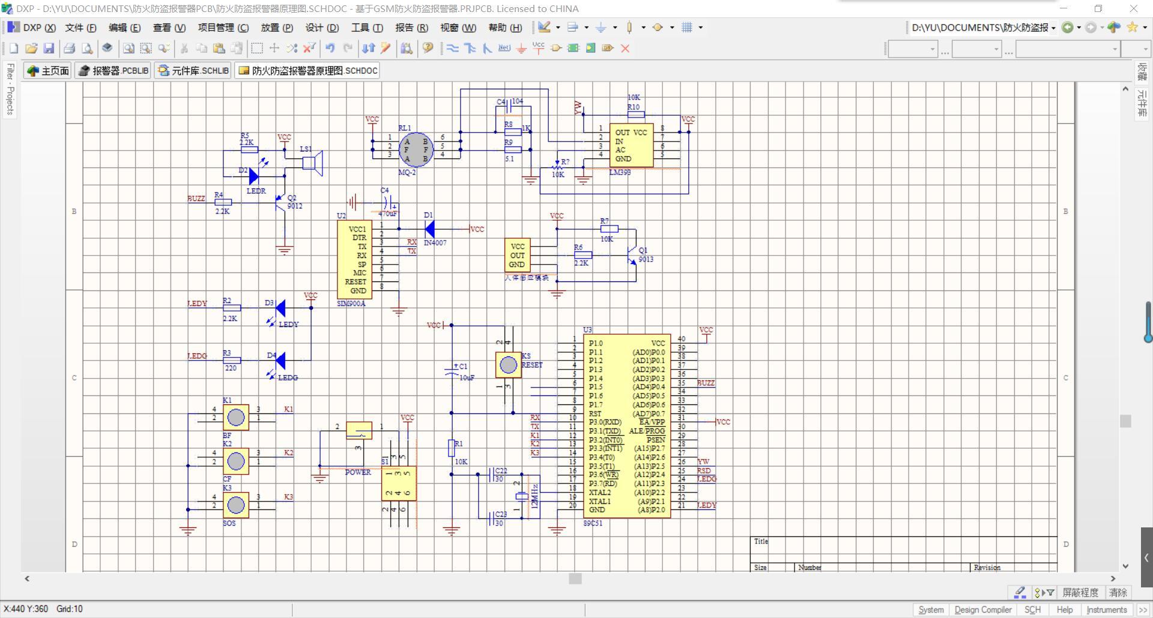Viewport: 1153px width, 618px height.
Task: Open the 报告 (R) menu
Action: point(411,28)
